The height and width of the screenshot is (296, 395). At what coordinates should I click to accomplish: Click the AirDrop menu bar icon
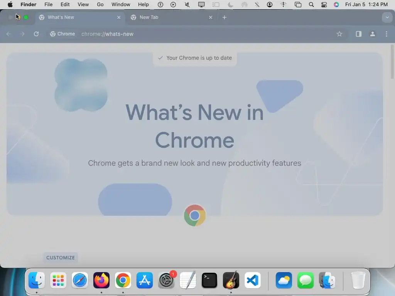244,5
